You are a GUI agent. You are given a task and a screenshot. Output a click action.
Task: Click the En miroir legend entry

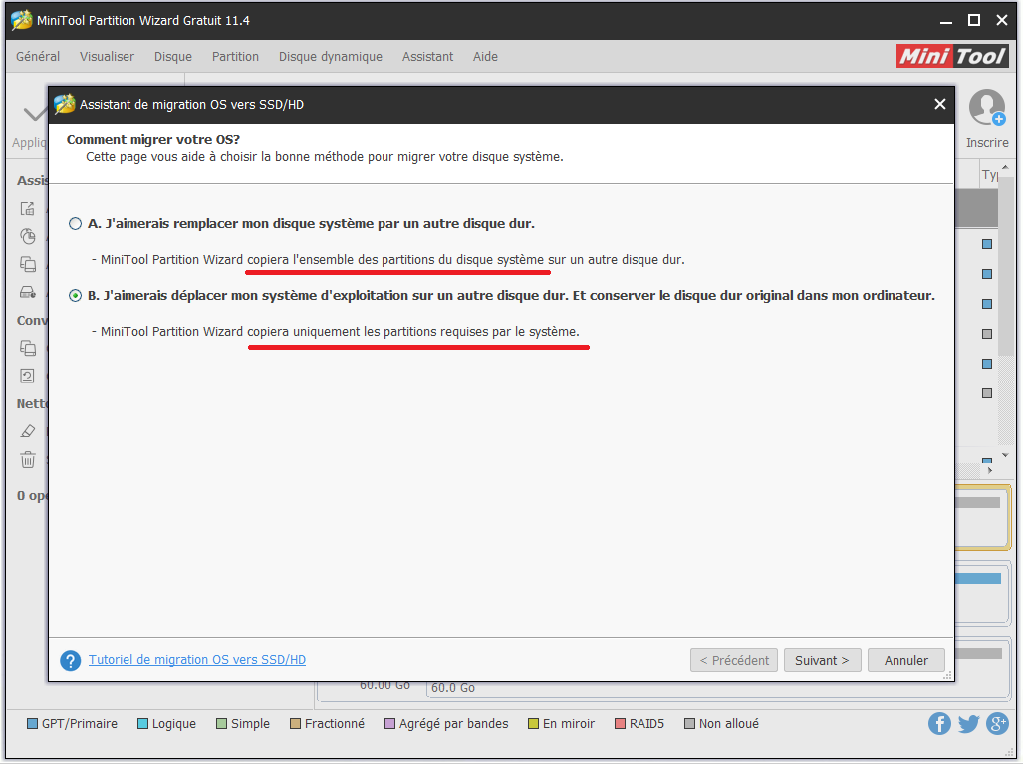[561, 723]
